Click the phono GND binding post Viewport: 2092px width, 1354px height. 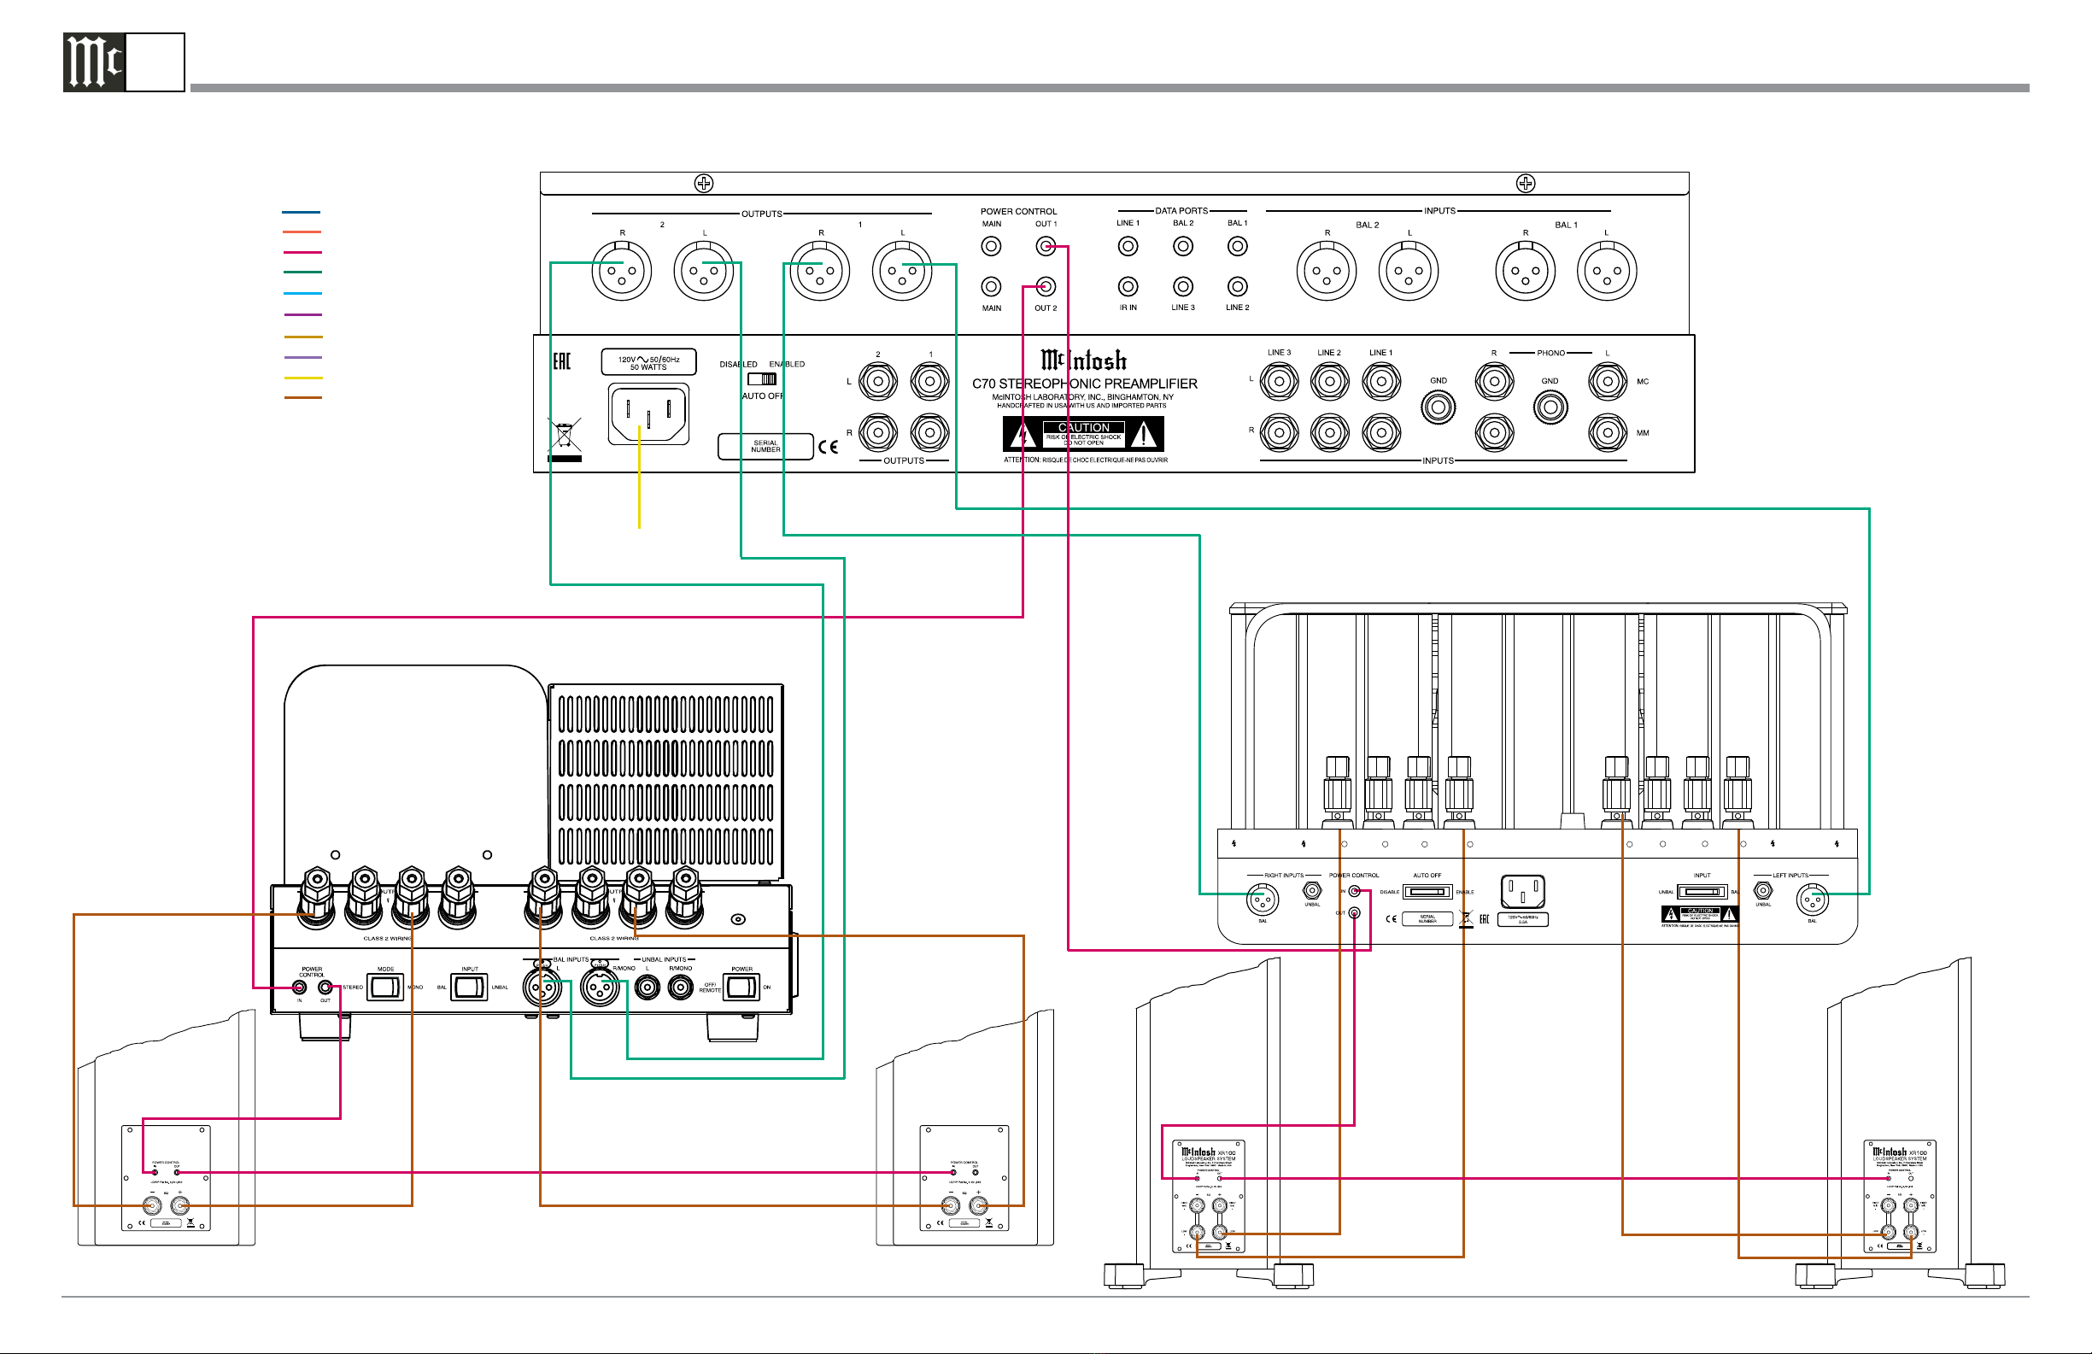[1550, 407]
